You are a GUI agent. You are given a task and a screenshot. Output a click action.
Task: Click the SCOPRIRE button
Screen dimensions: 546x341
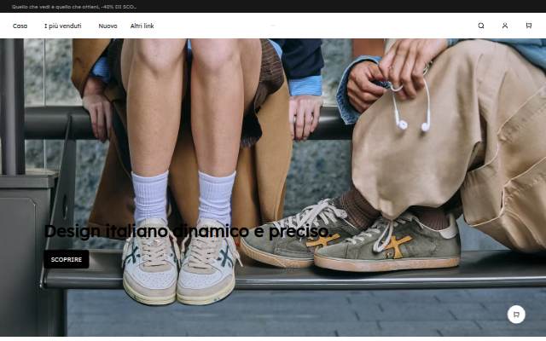click(x=67, y=259)
